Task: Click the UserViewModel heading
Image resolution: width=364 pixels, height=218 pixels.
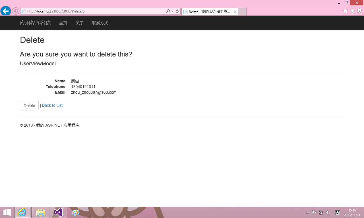Action: (x=38, y=64)
